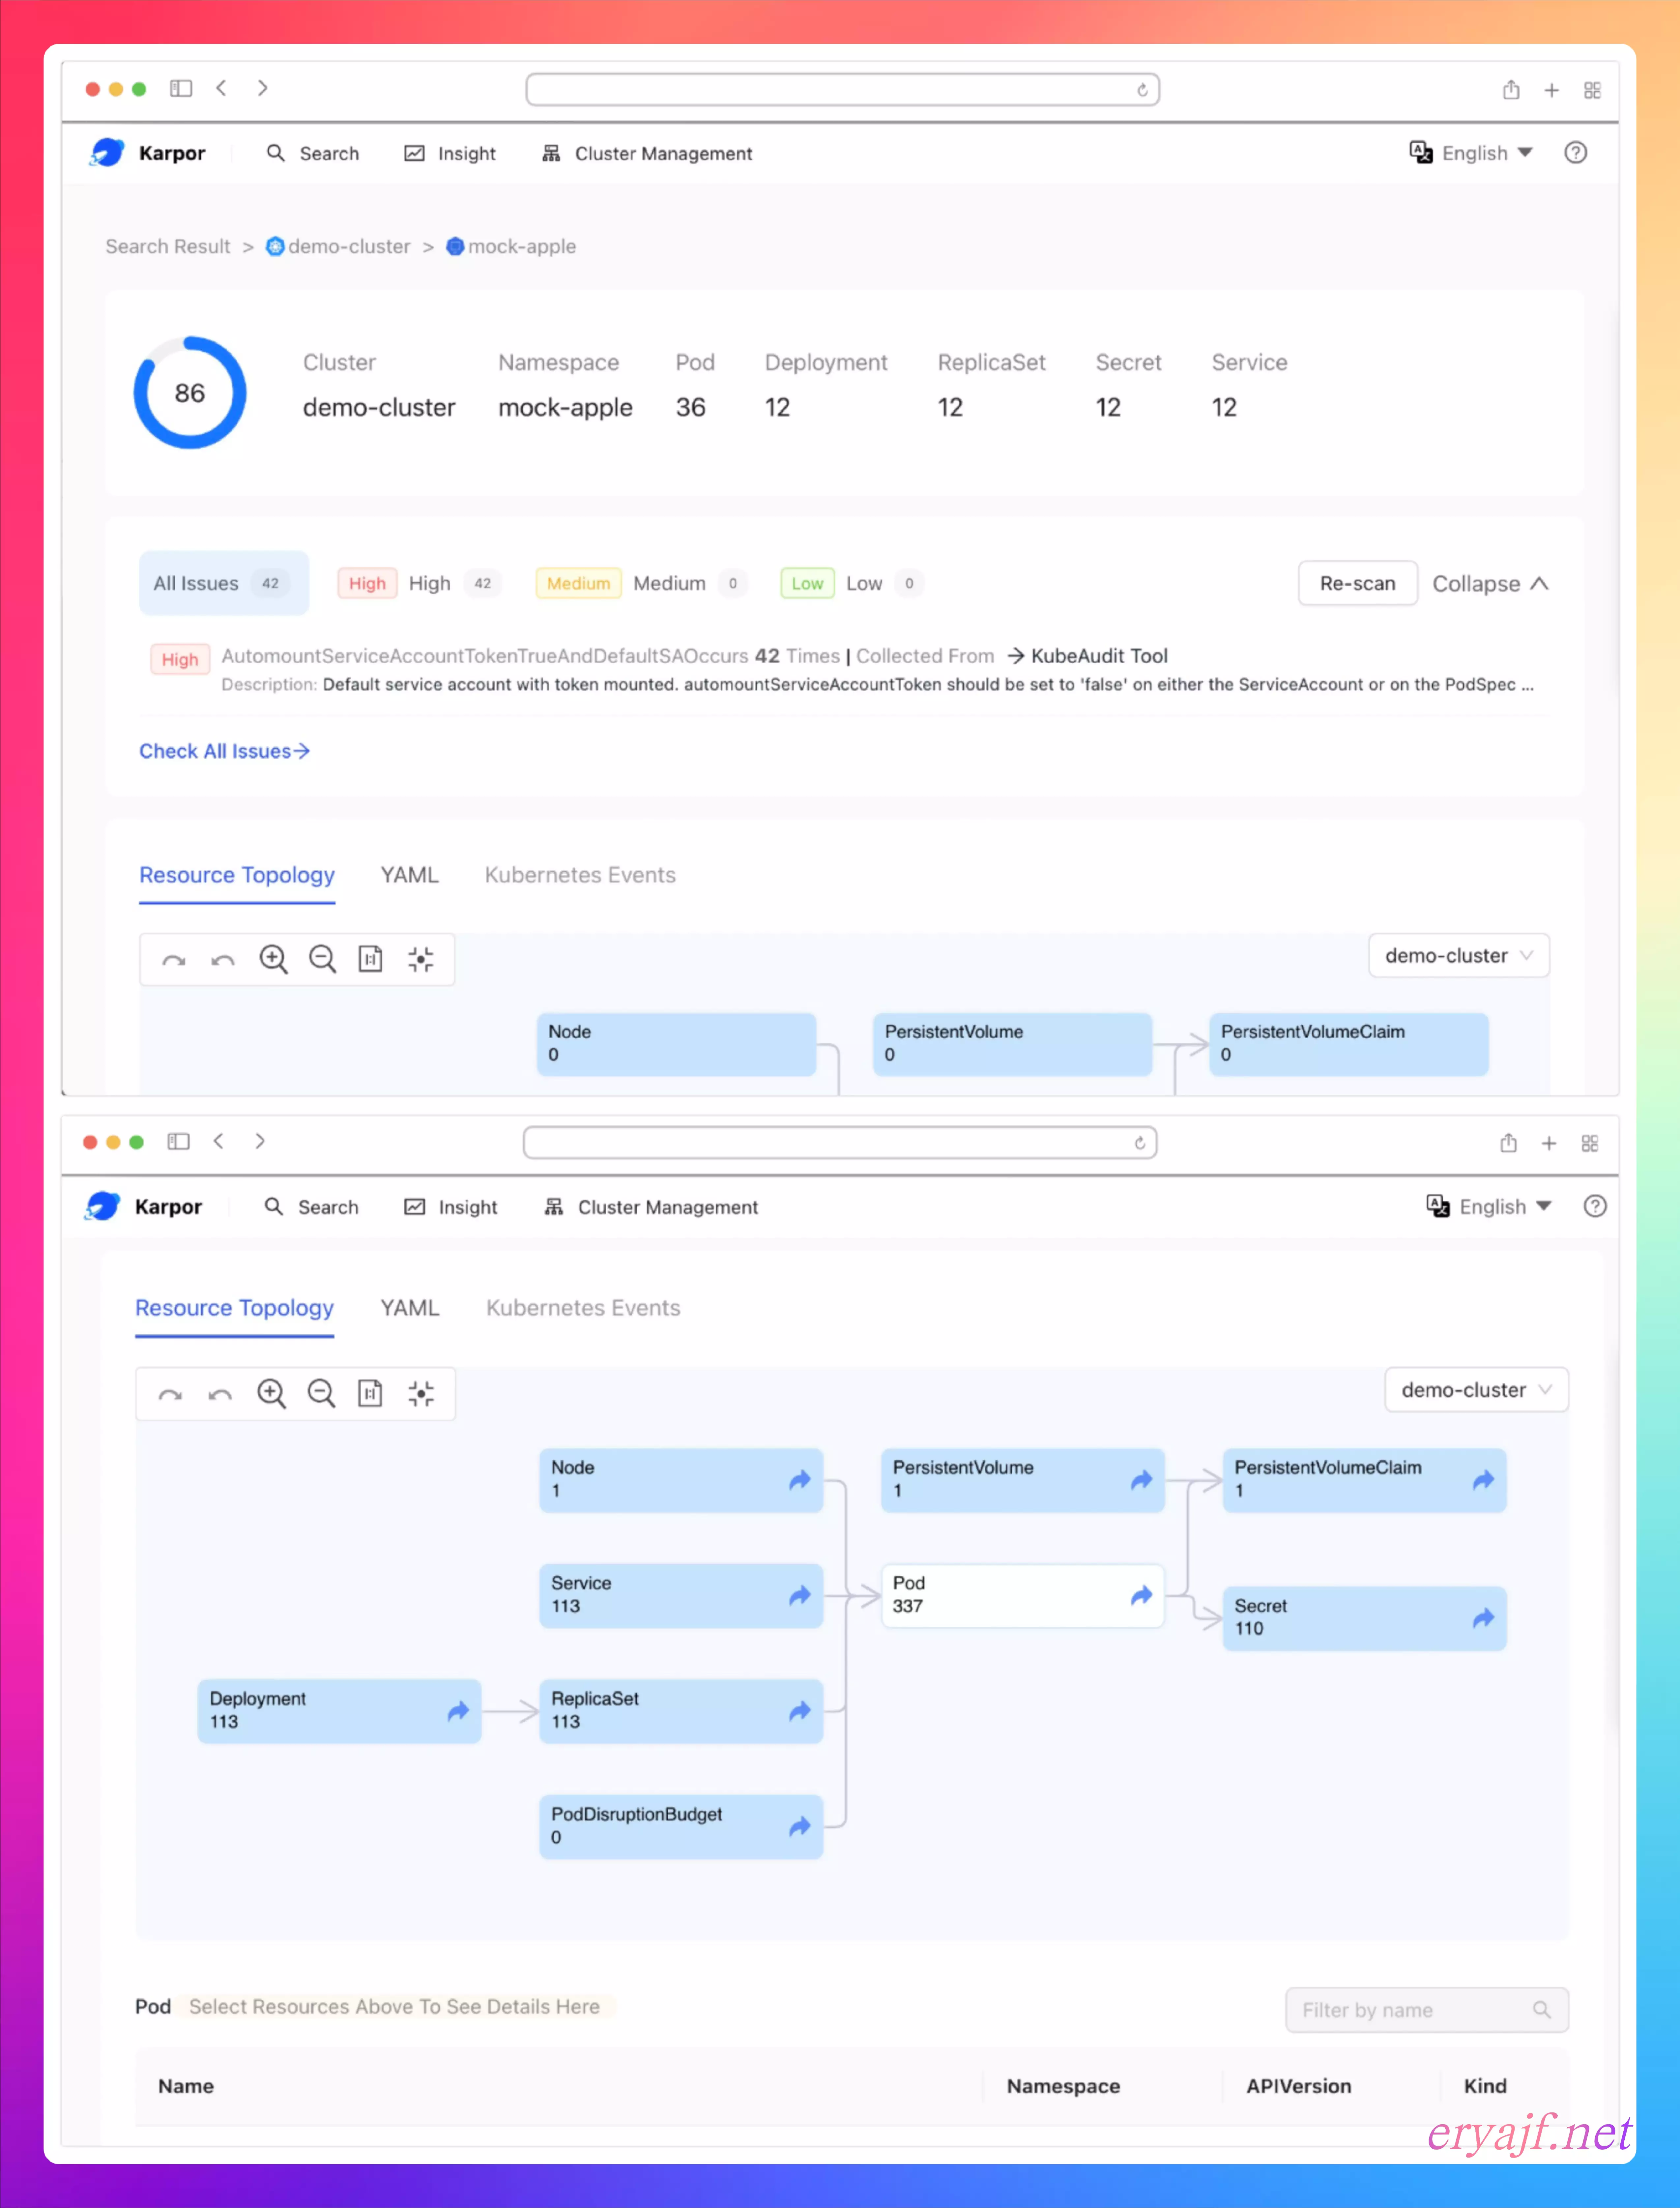Open Insight in the top window navigation
Image resolution: width=1680 pixels, height=2208 pixels.
(450, 153)
